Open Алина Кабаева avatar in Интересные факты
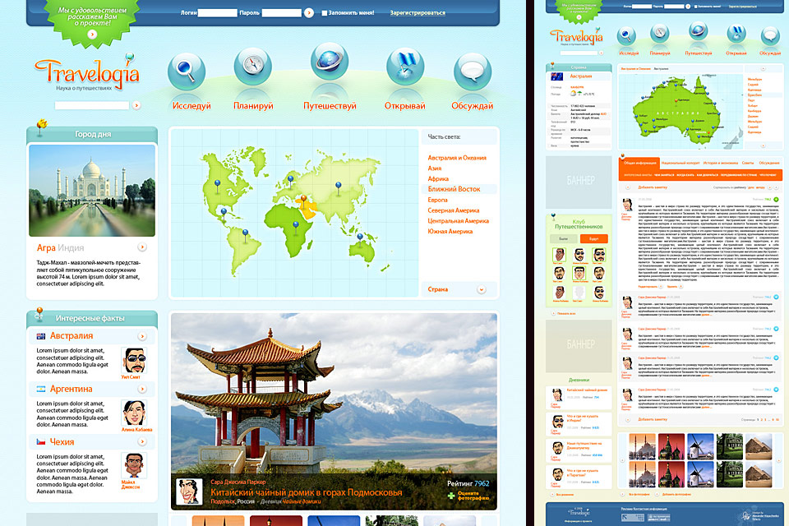Image resolution: width=789 pixels, height=526 pixels. (x=134, y=413)
